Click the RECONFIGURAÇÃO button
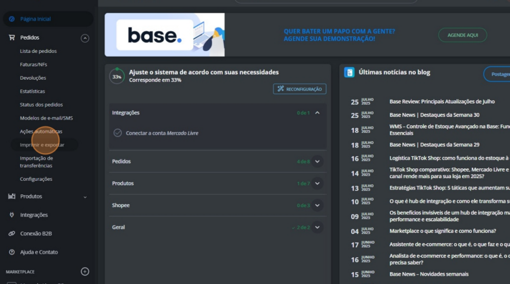Screen dimensions: 510x284 coord(299,89)
